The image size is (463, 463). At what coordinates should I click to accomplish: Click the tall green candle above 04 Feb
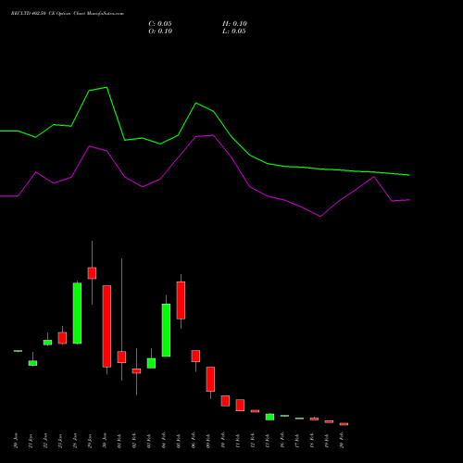tap(166, 331)
